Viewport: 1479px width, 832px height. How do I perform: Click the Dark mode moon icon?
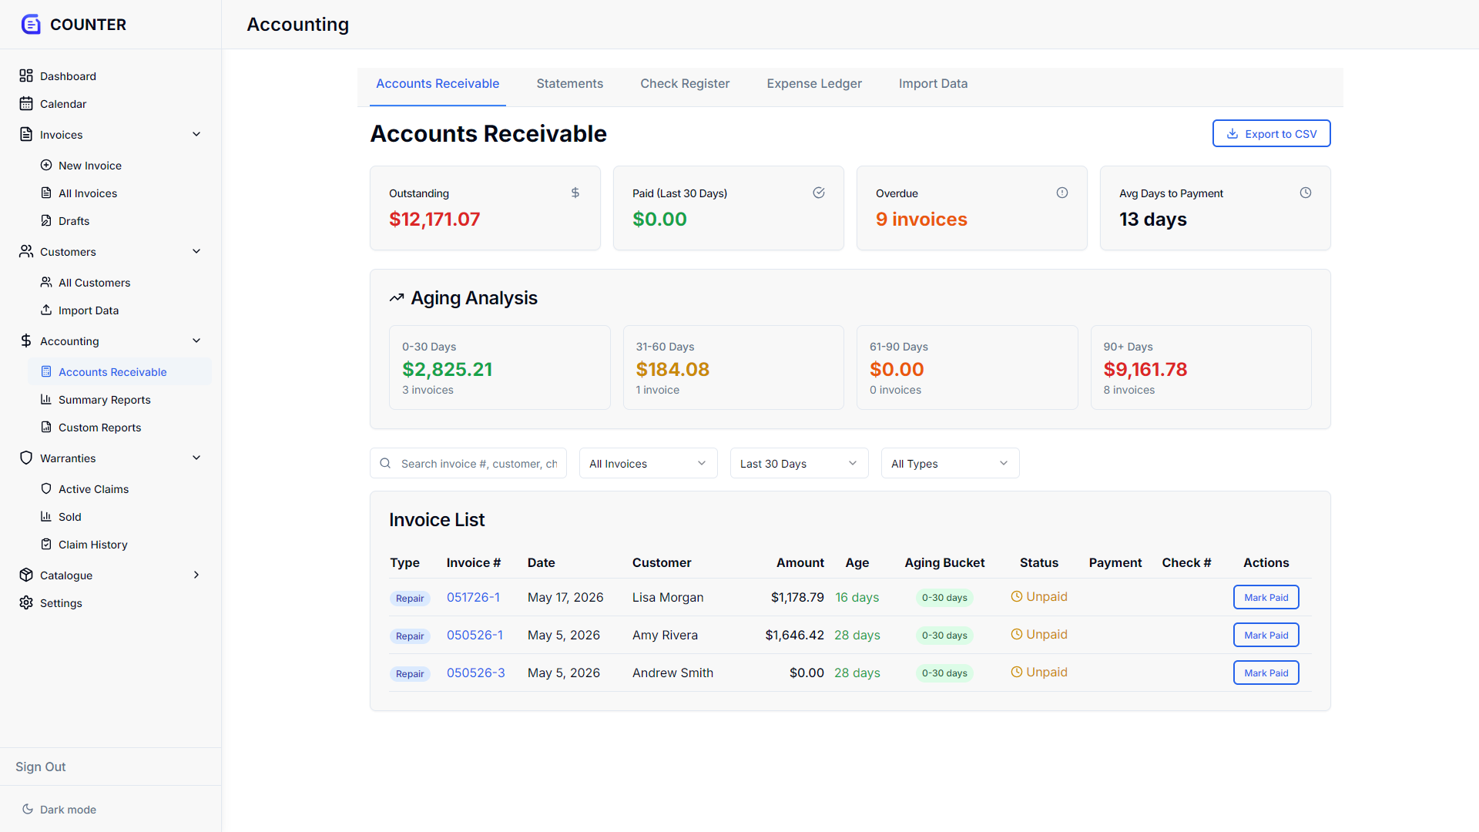(x=28, y=809)
